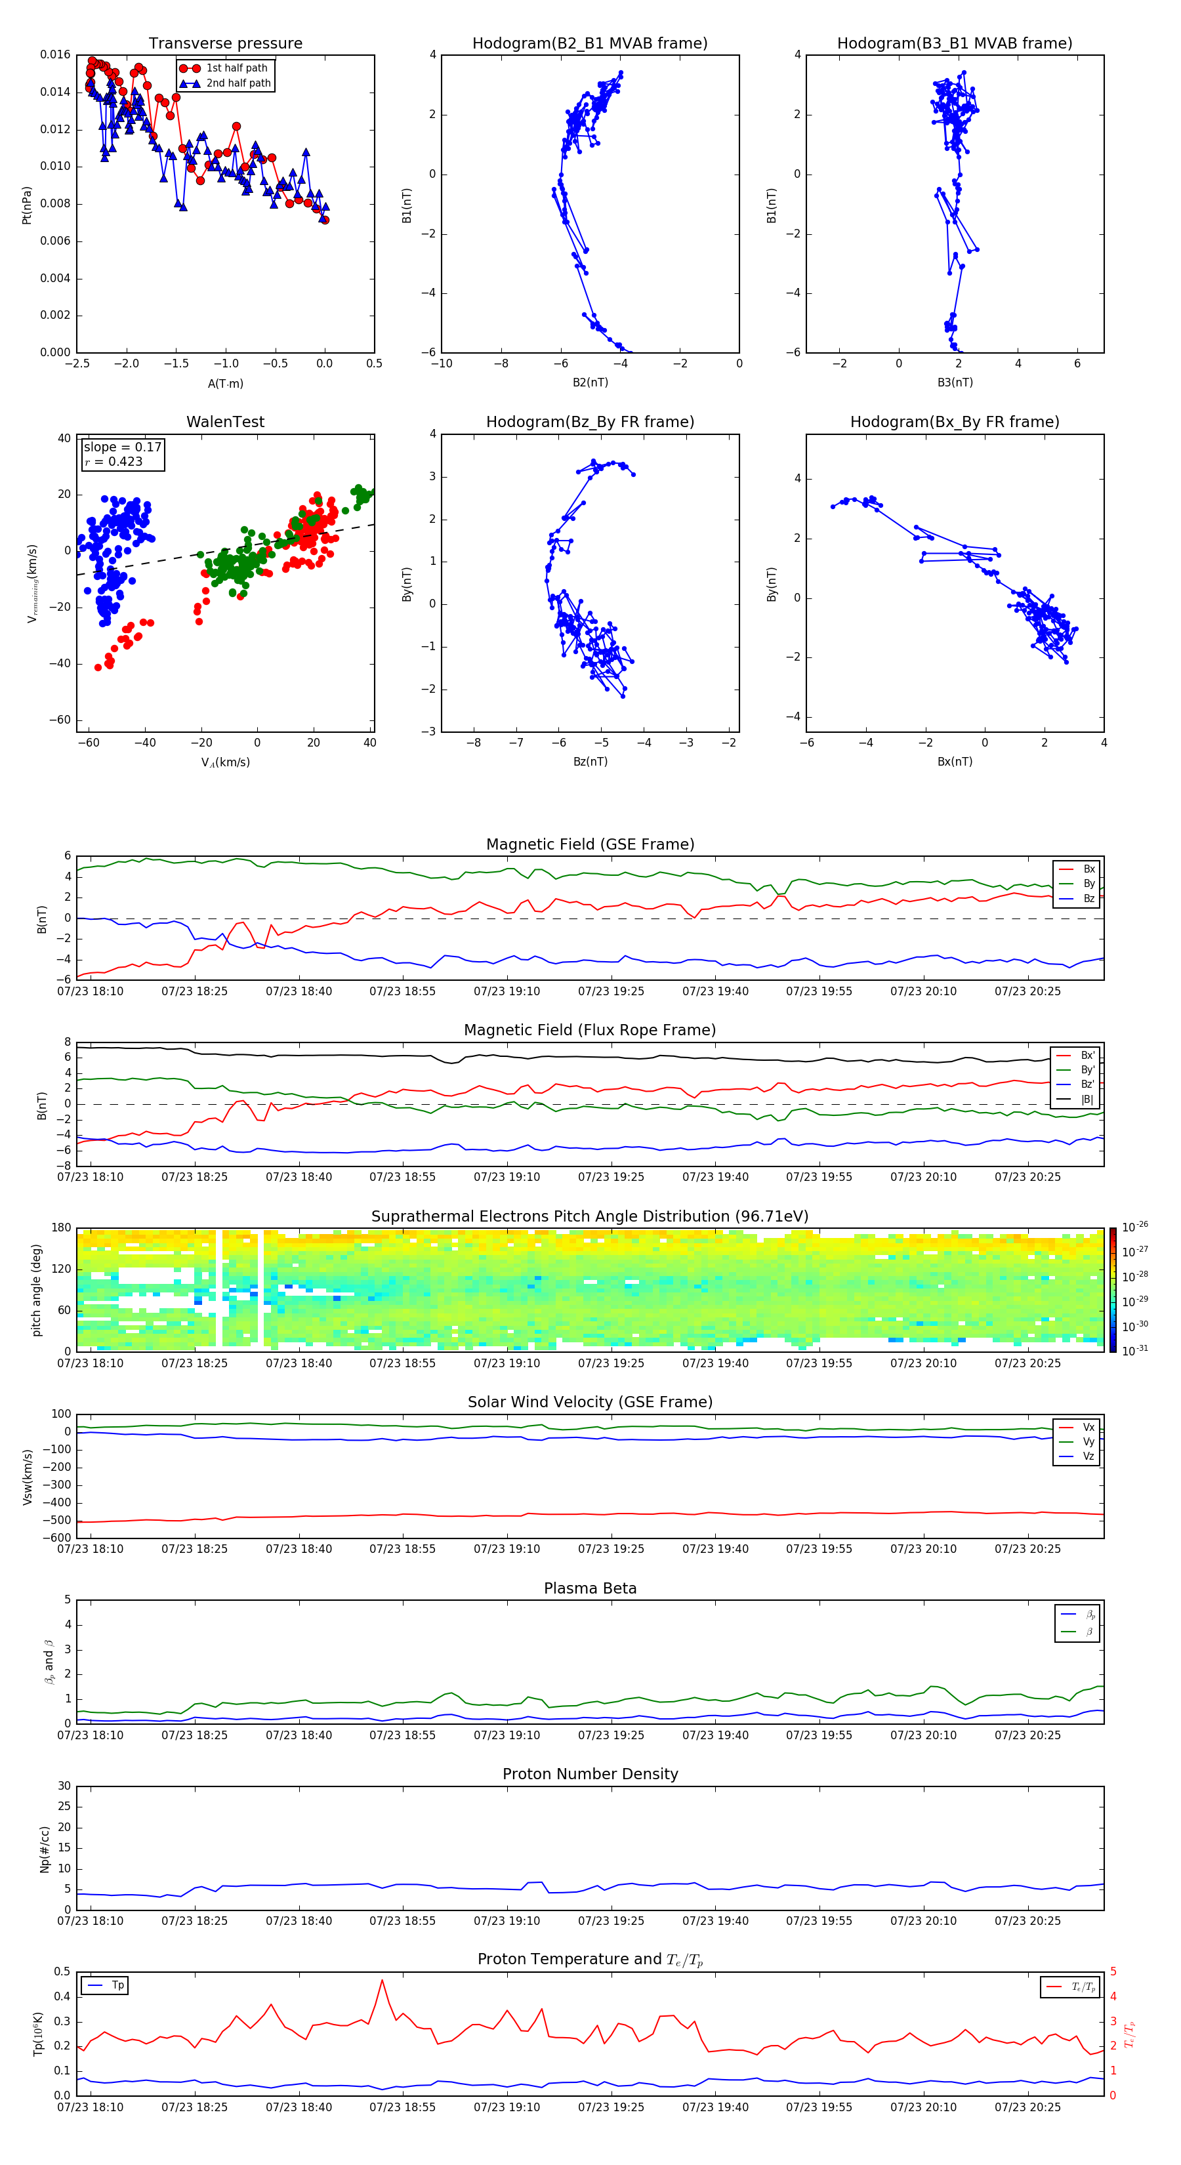1181x2165 pixels.
Task: Select the 'r = 0.423' annotation
Action: pos(114,461)
